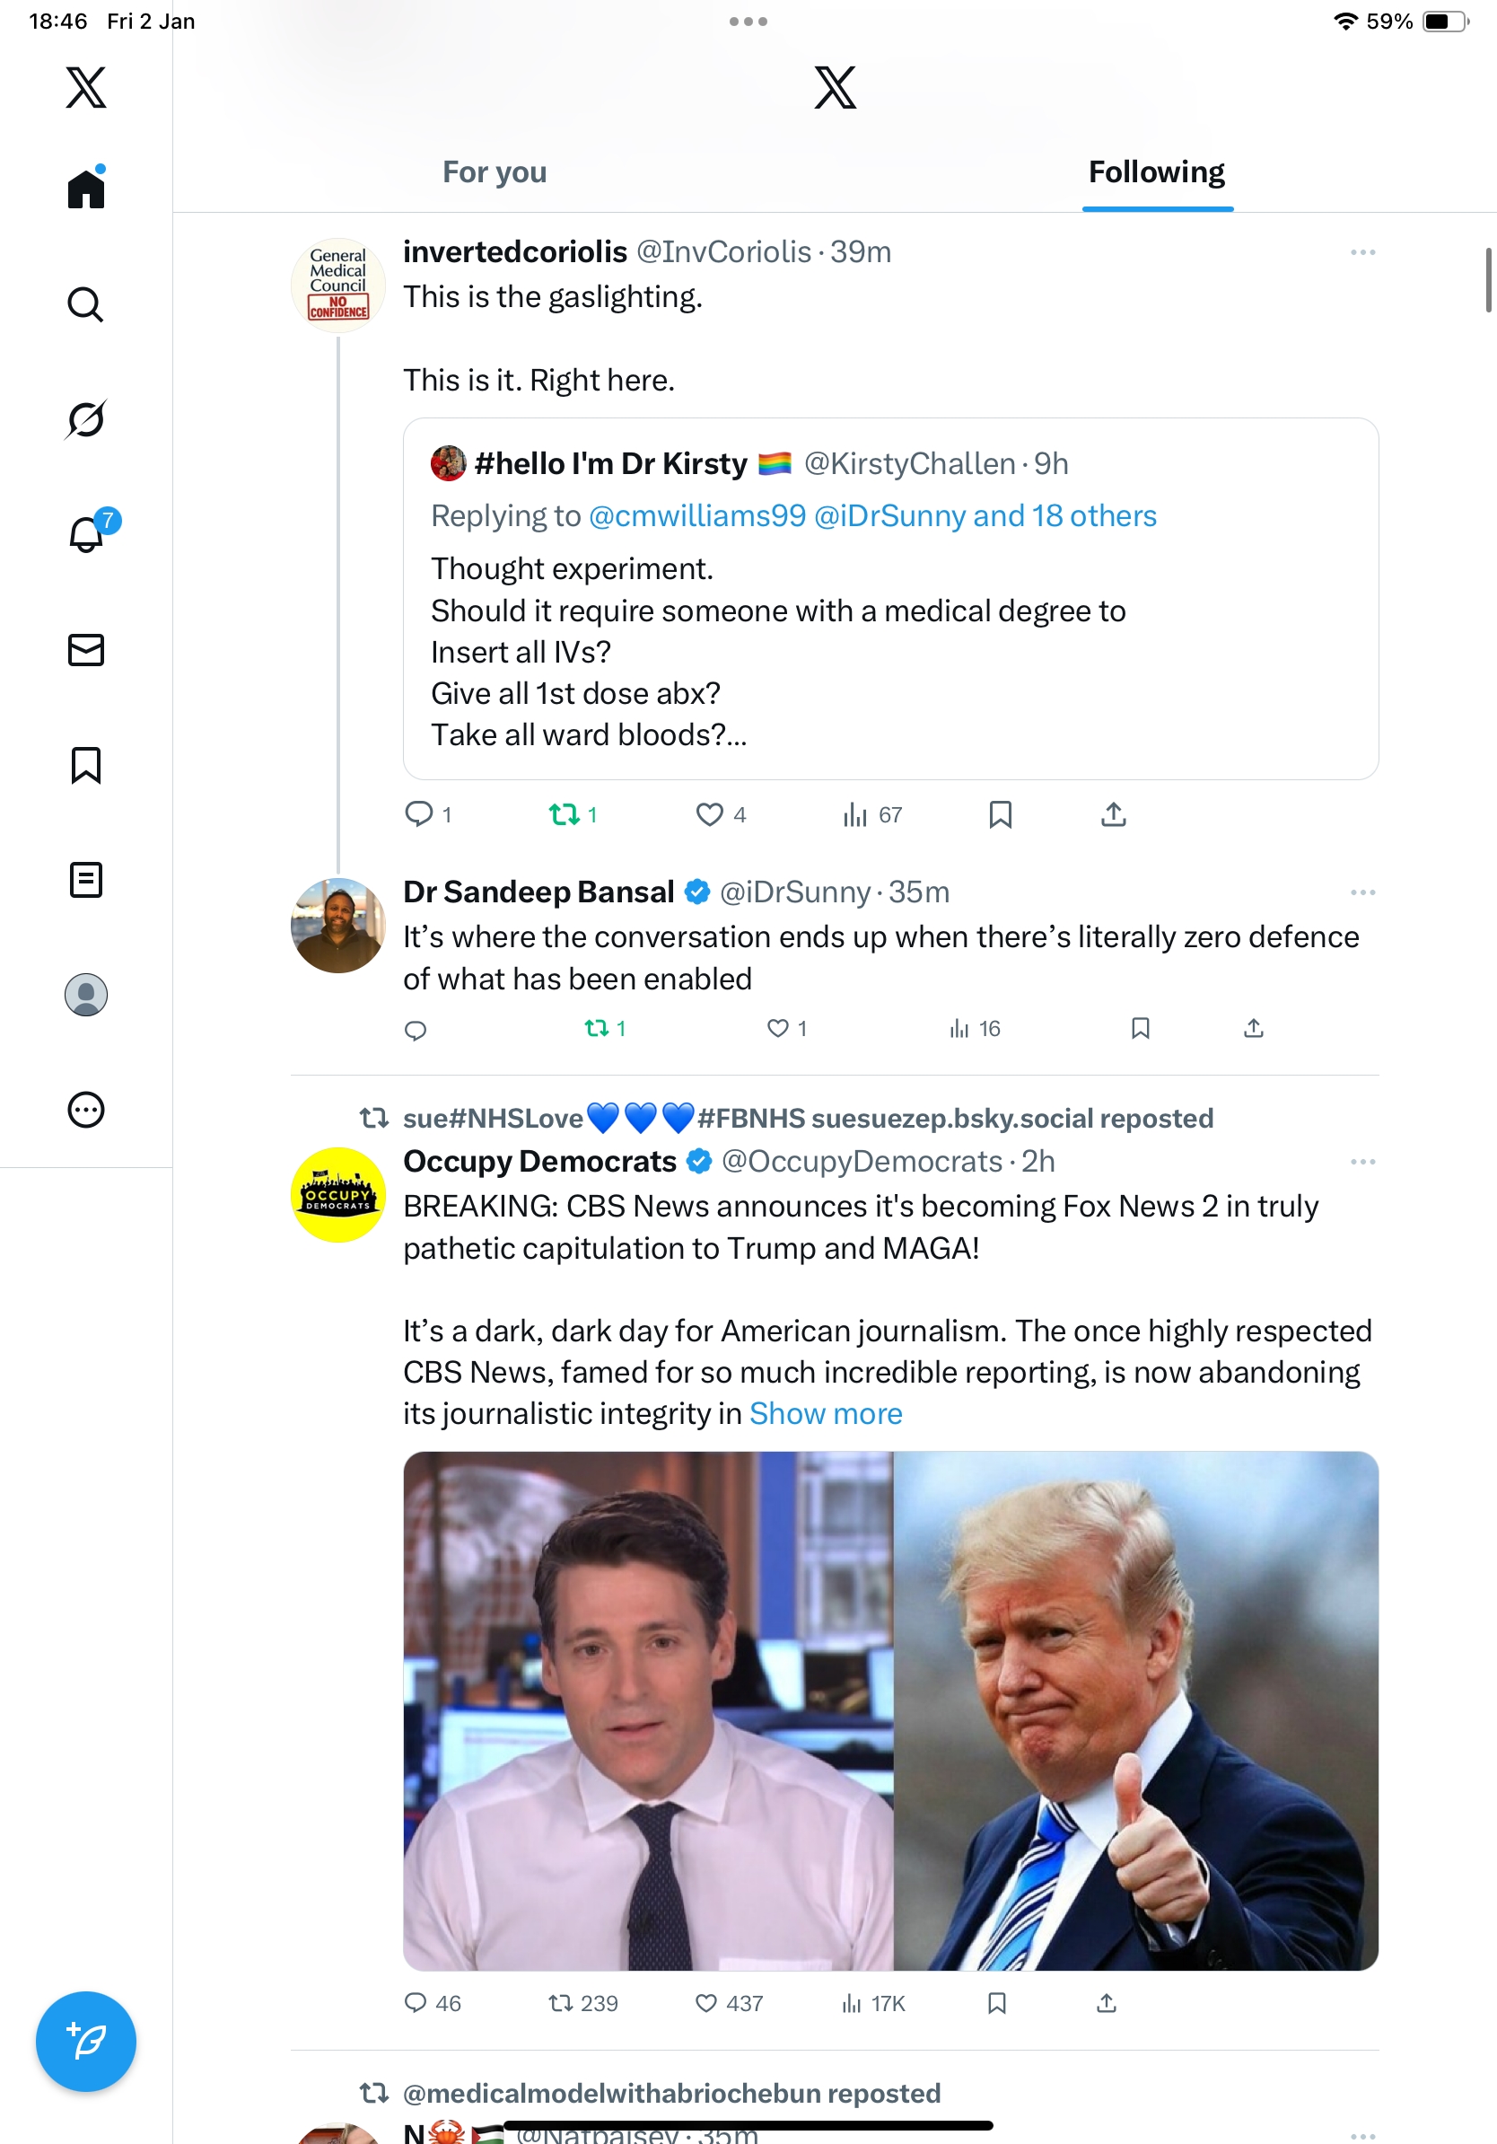Open the CBS anchor and Trump image
The image size is (1497, 2144).
pyautogui.click(x=890, y=1710)
